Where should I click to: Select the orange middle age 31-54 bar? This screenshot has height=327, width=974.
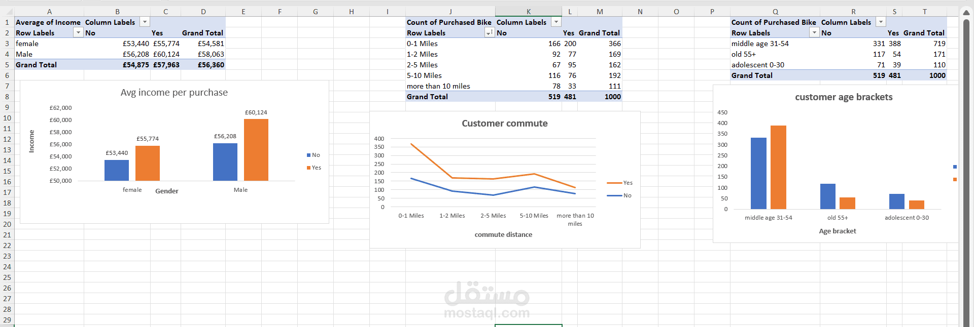click(x=778, y=167)
